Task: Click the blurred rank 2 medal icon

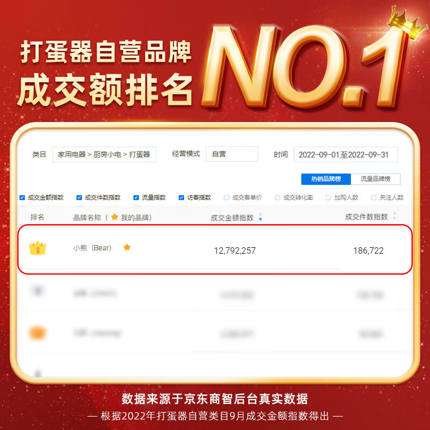Action: coord(38,290)
